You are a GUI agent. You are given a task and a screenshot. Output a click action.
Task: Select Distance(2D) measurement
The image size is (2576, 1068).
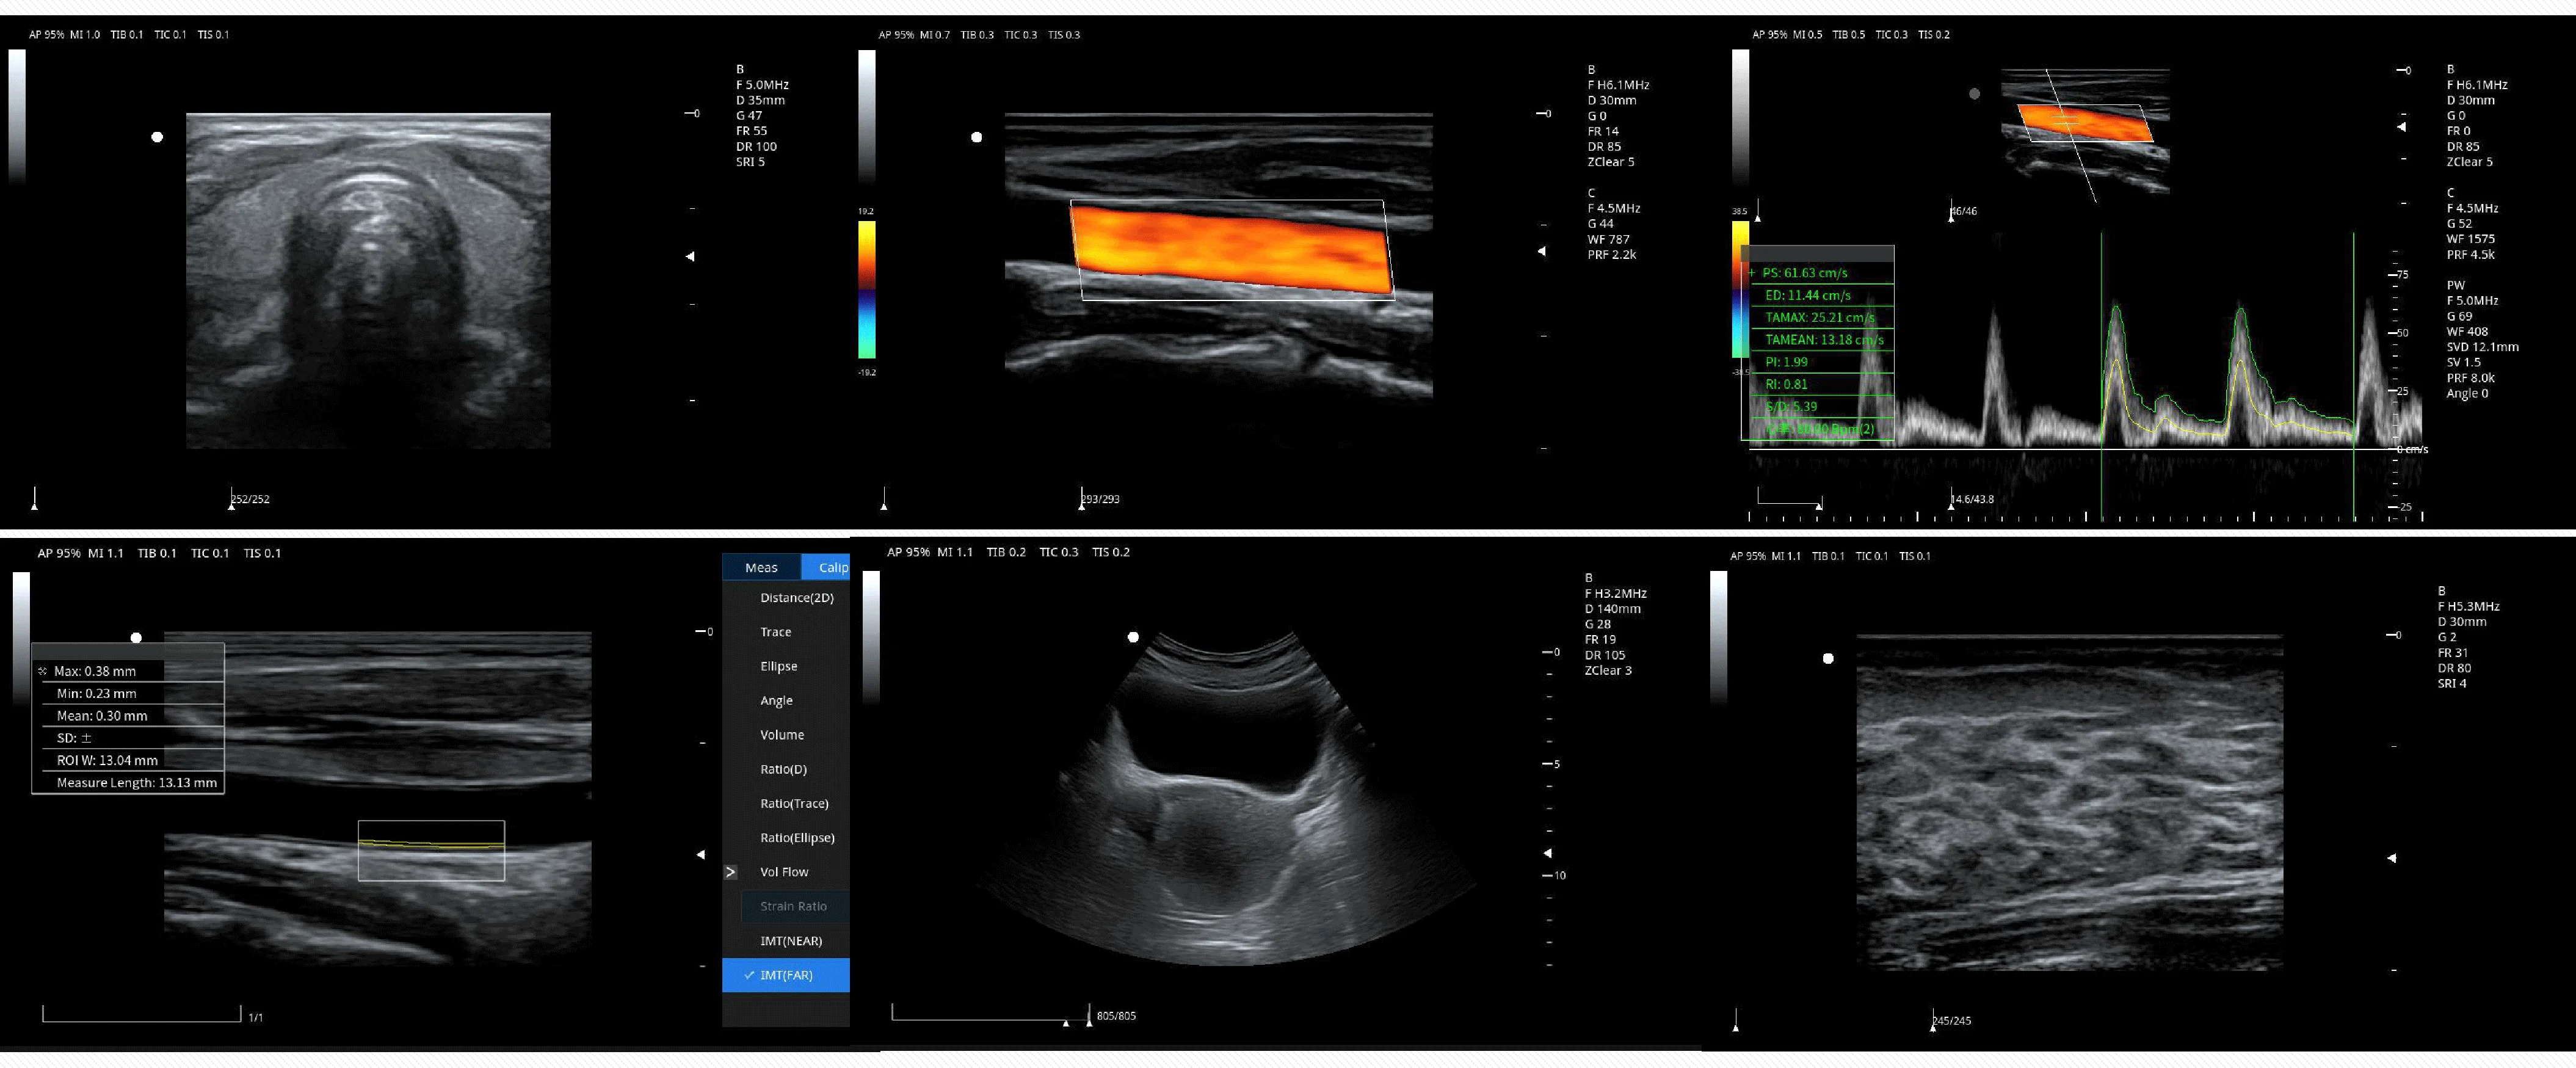click(x=796, y=598)
